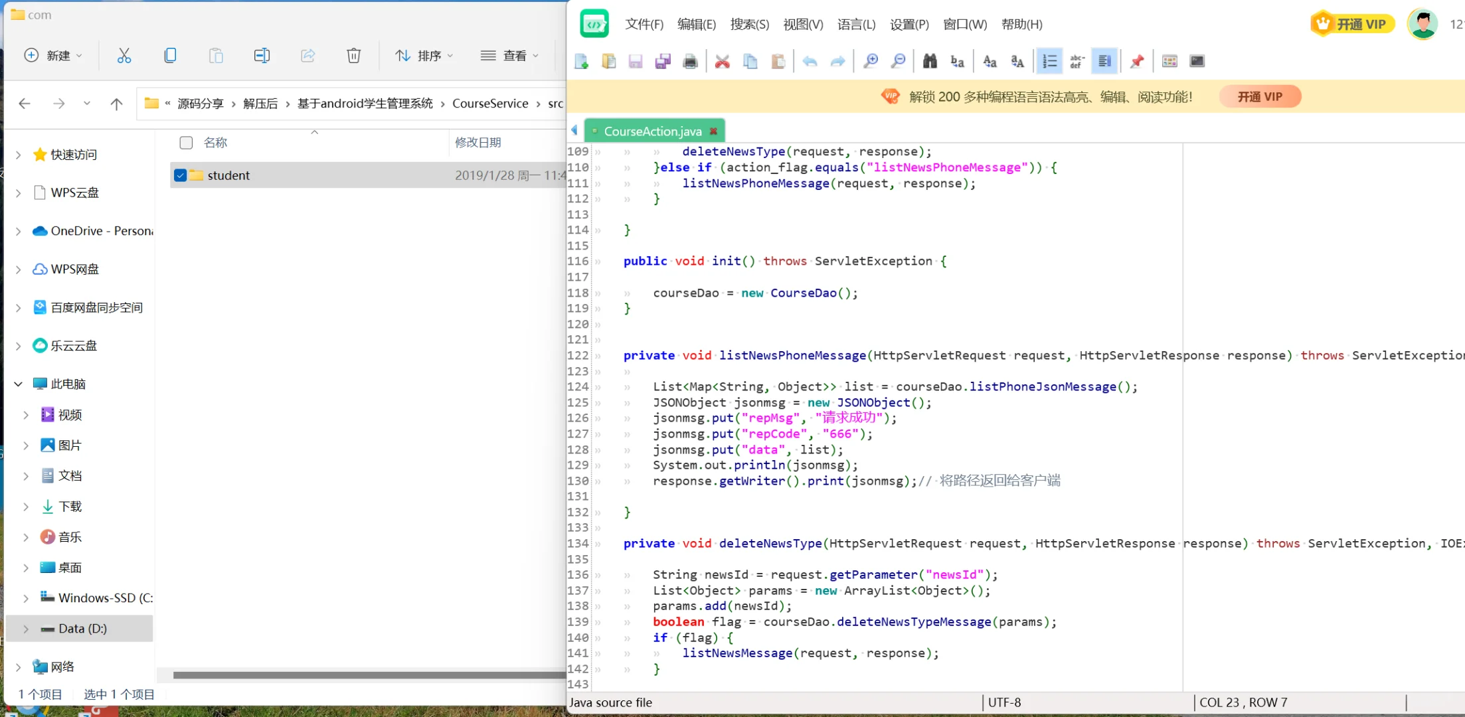Select the CourseAction.java tab
This screenshot has width=1465, height=717.
click(652, 131)
